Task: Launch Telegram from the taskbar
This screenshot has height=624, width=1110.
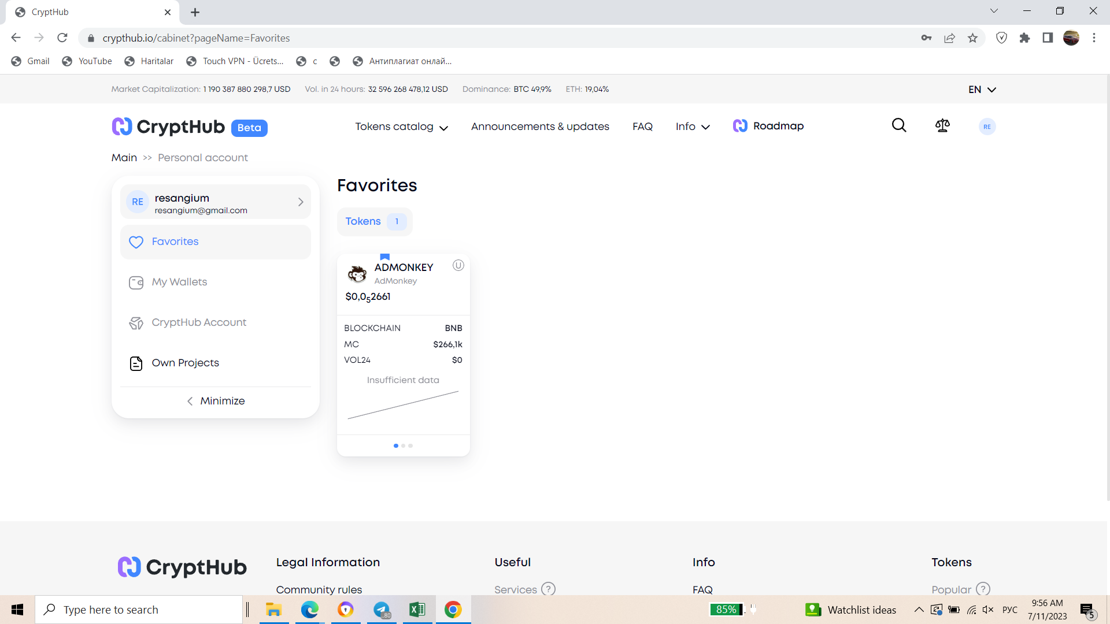Action: click(382, 610)
